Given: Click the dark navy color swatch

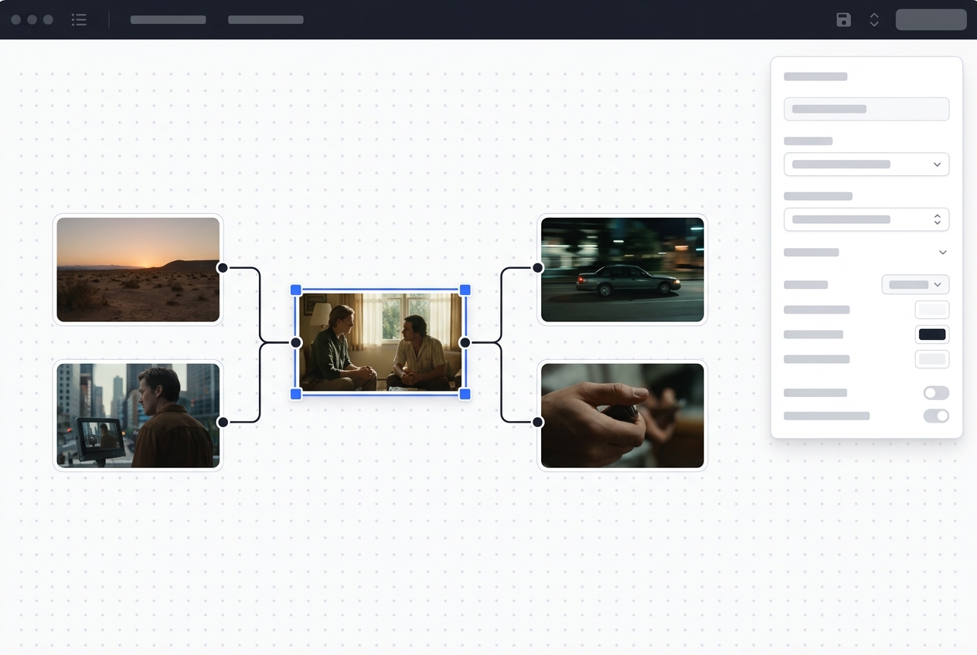Looking at the screenshot, I should coord(932,334).
